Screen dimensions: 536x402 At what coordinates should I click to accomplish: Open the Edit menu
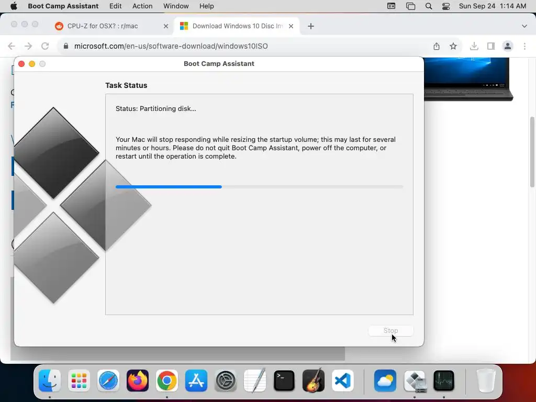[x=115, y=6]
